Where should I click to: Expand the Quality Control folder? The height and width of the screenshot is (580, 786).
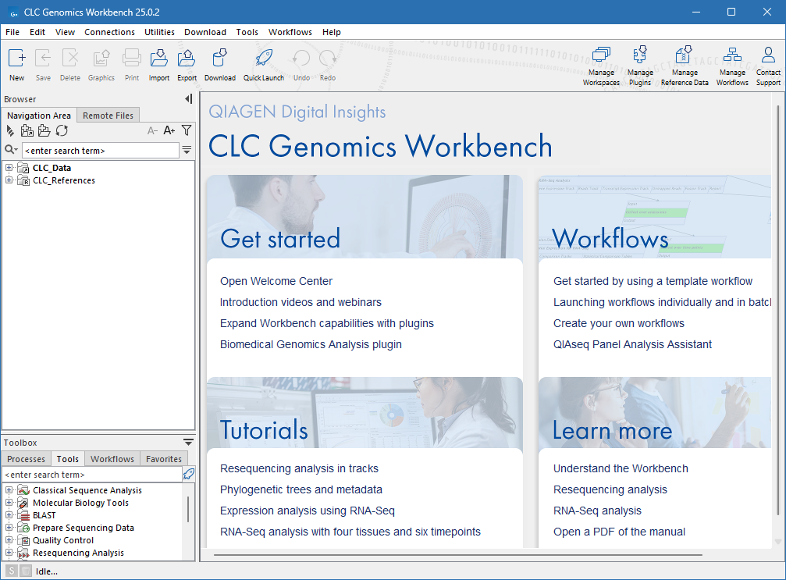(9, 540)
